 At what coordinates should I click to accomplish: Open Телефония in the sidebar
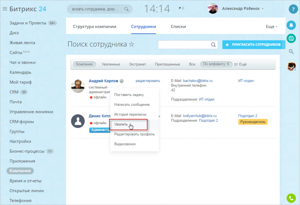coord(20,200)
